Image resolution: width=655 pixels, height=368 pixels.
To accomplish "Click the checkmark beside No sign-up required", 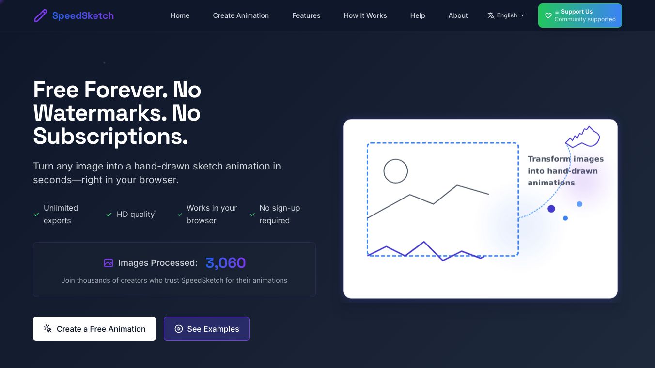I will click(x=252, y=214).
